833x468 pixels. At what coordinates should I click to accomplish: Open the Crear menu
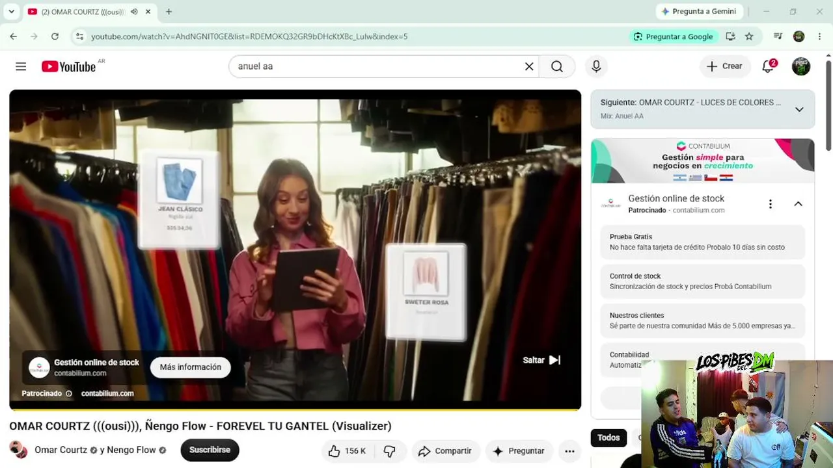coord(724,66)
